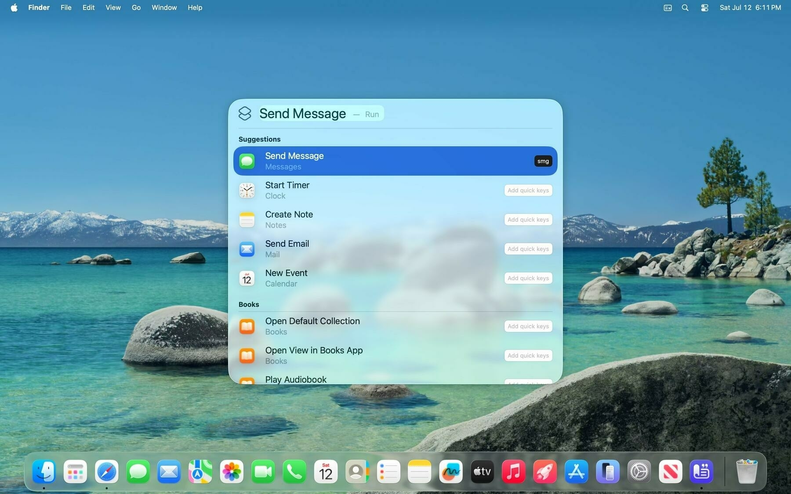Click Spotlight search icon in menu bar

pos(685,7)
